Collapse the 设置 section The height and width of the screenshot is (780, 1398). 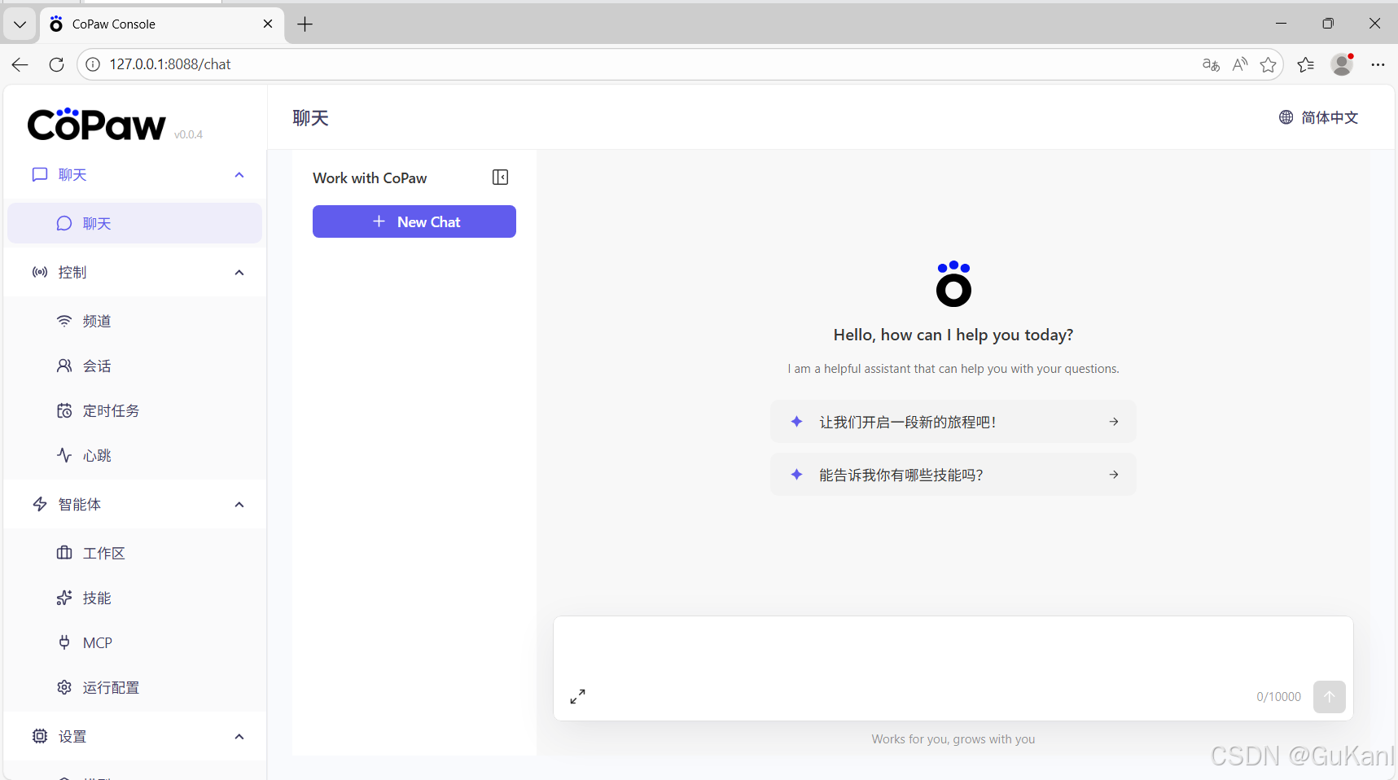tap(239, 736)
